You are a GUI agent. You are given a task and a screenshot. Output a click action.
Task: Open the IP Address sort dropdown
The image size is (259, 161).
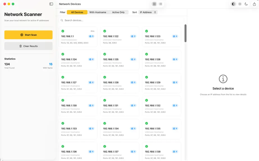point(148,12)
